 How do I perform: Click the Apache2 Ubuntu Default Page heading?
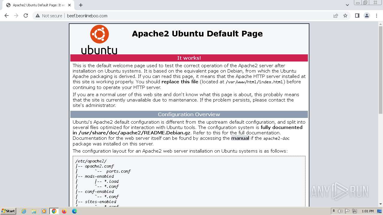point(197,33)
